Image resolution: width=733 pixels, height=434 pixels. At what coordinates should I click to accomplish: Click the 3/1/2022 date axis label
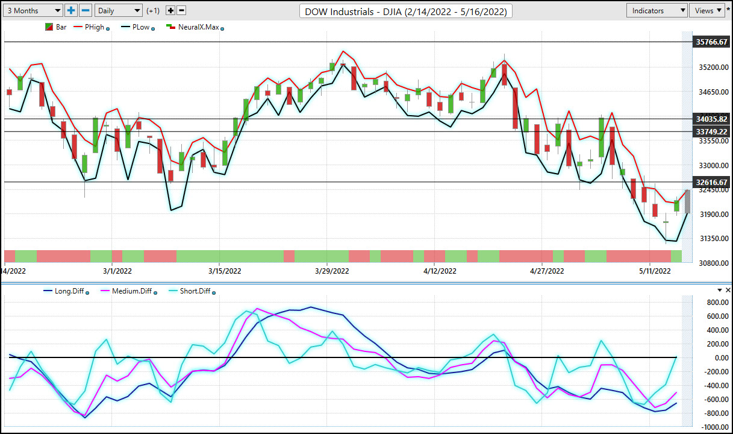[x=117, y=272]
